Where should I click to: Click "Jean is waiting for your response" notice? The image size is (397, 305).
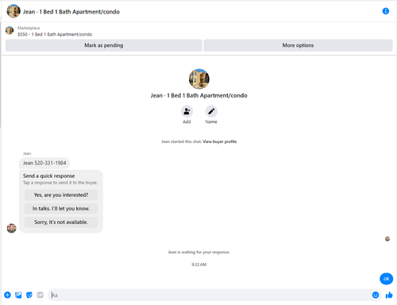[199, 252]
